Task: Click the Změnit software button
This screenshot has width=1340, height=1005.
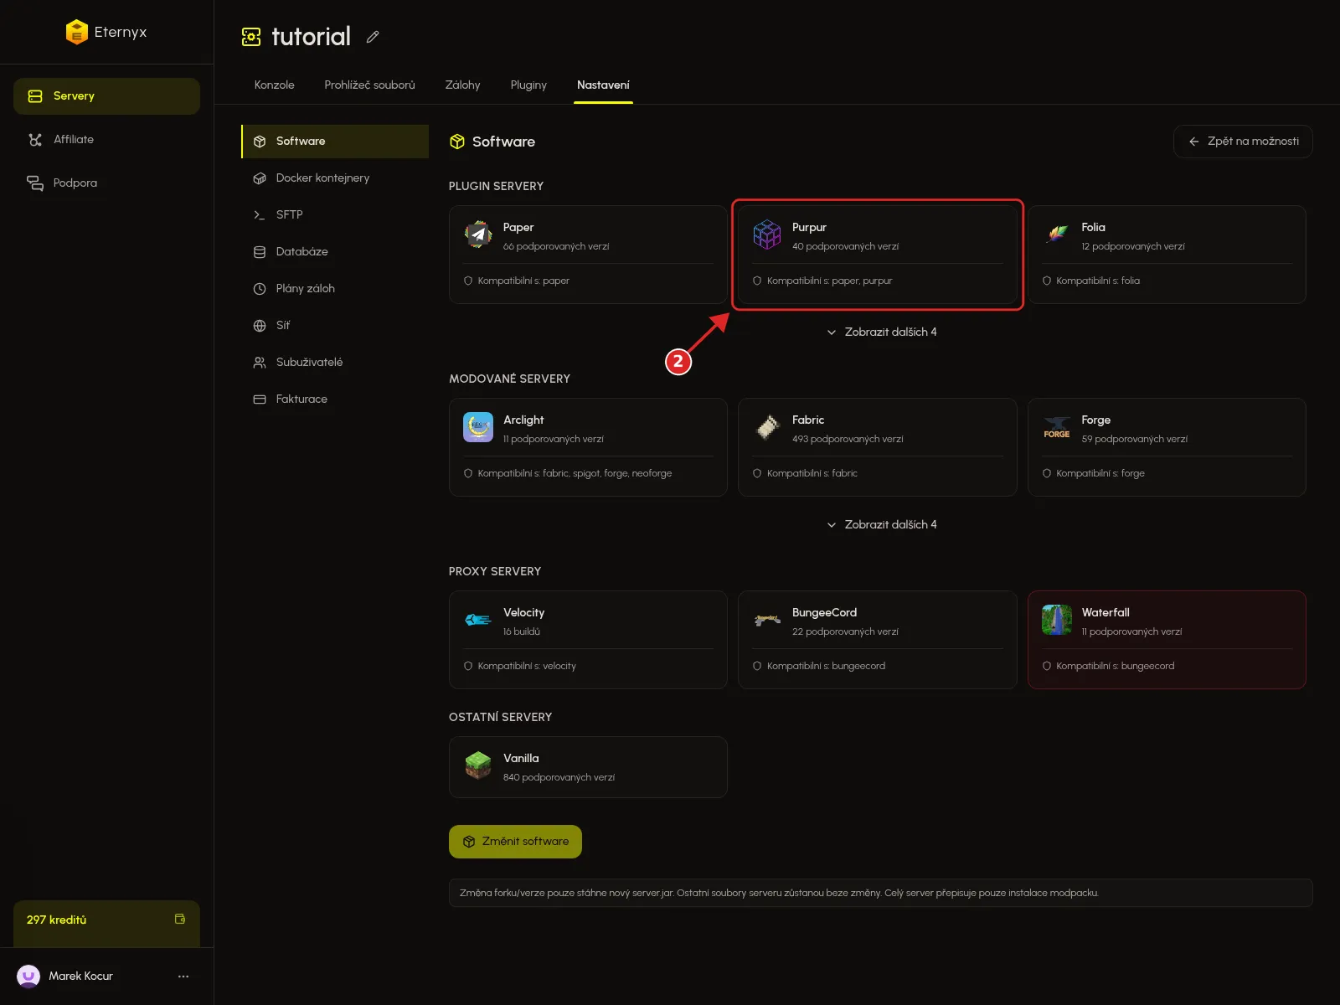Action: click(515, 842)
